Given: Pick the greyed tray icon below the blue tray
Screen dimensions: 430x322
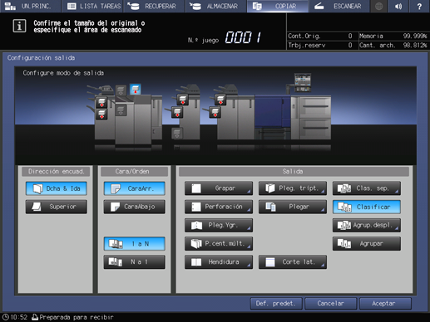Looking at the screenshot, I should [x=121, y=110].
